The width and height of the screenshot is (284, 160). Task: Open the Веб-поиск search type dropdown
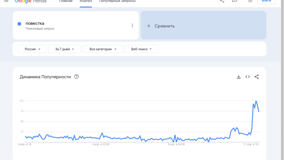click(141, 49)
